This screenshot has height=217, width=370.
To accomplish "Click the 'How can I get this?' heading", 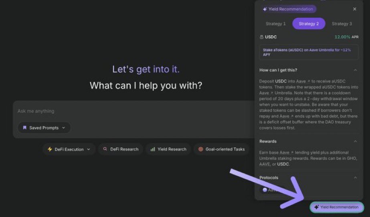I will (278, 70).
